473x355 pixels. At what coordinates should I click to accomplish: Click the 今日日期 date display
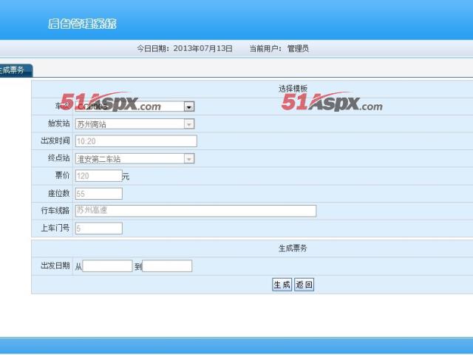pos(184,49)
